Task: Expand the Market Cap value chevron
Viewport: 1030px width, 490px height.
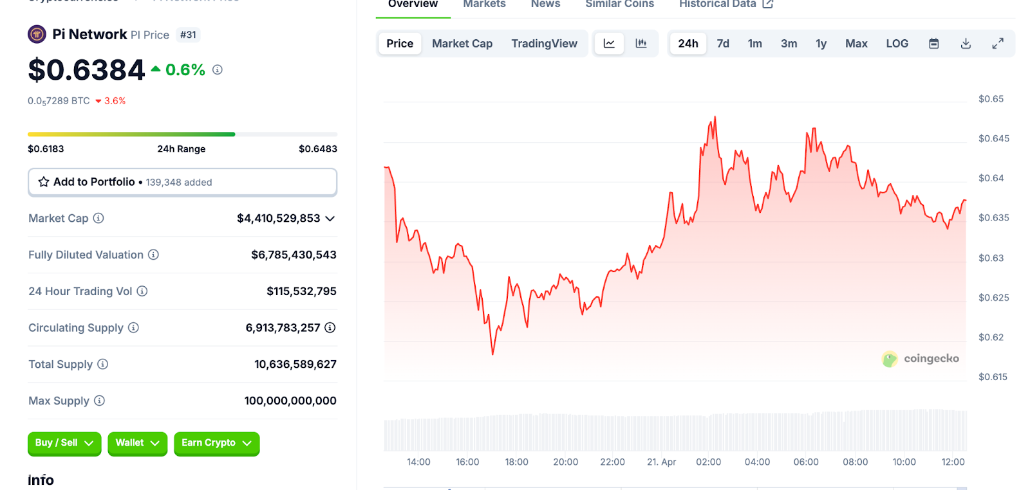Action: [x=330, y=219]
